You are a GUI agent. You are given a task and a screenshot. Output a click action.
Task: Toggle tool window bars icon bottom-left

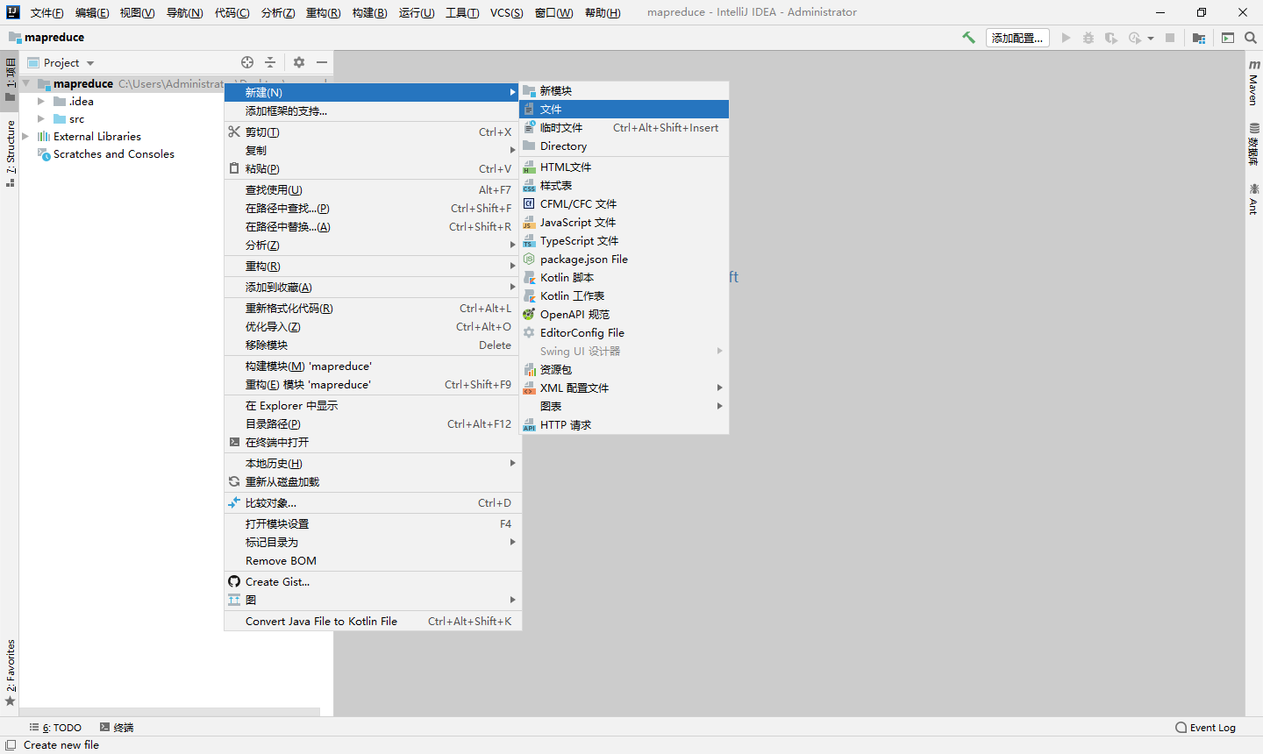(x=11, y=745)
